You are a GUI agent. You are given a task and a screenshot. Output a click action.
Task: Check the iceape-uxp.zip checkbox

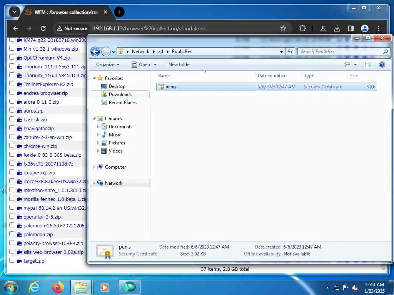[x=12, y=172]
